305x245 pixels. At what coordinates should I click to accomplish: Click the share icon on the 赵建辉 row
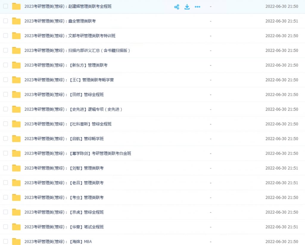click(177, 7)
